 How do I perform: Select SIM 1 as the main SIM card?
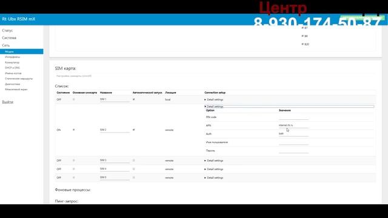pyautogui.click(x=74, y=99)
